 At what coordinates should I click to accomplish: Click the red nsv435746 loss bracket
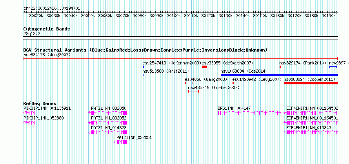point(193,91)
